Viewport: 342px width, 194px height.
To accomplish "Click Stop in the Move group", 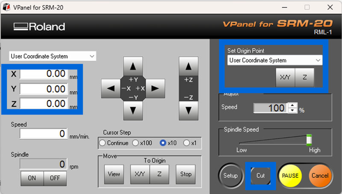I will tap(186, 174).
